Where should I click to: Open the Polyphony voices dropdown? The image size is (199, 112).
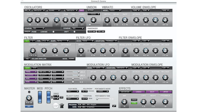pyautogui.click(x=84, y=91)
